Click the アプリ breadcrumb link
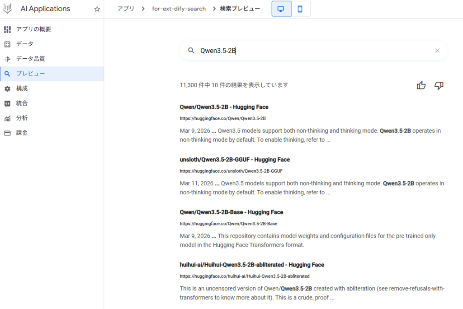 pos(126,9)
